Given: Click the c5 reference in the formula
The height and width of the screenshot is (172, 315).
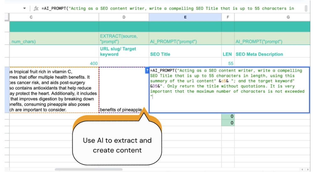Looking at the screenshot, I should (223, 81).
